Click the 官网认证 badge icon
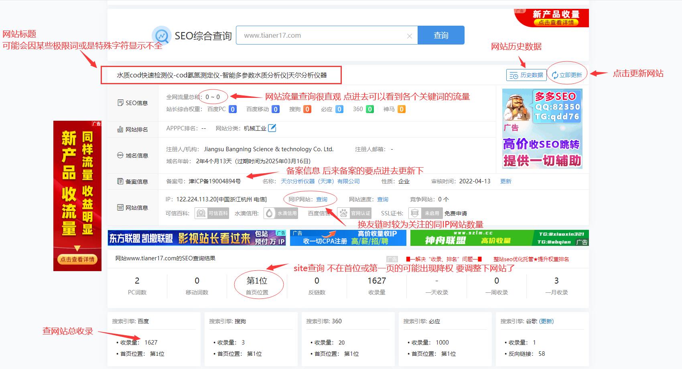Viewport: 682px width, 369px height. coord(355,213)
